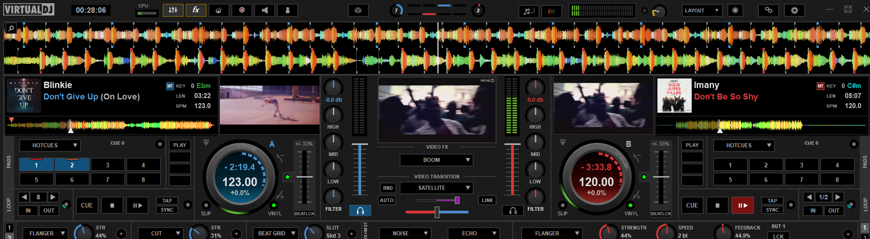
Task: Click deck A CUE button
Action: [x=87, y=205]
